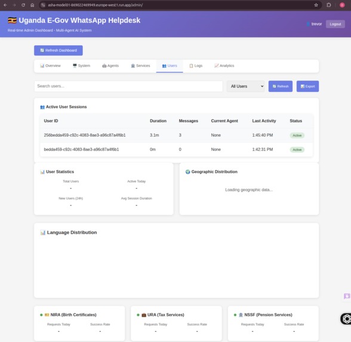Click the address bar URL
The image size is (351, 342).
pyautogui.click(x=95, y=5)
